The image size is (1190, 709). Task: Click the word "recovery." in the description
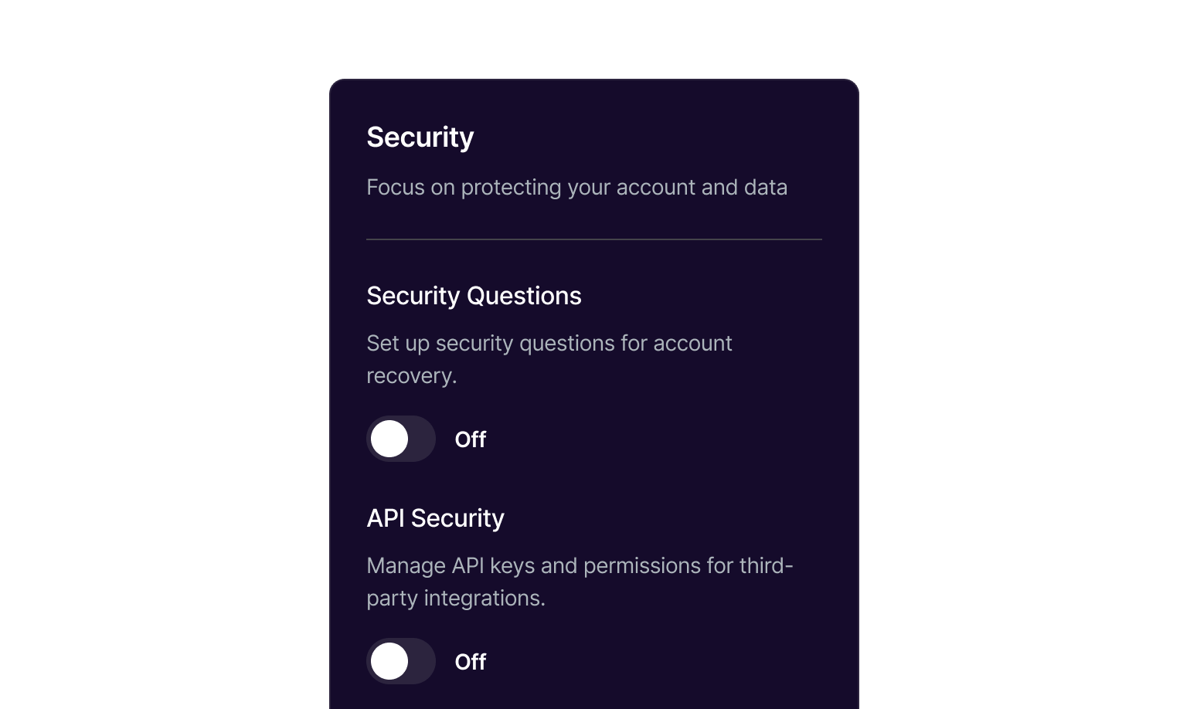[x=411, y=376]
